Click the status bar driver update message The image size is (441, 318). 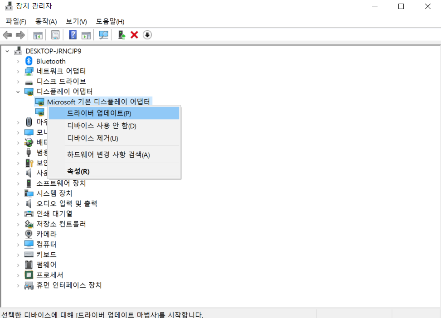(x=102, y=314)
